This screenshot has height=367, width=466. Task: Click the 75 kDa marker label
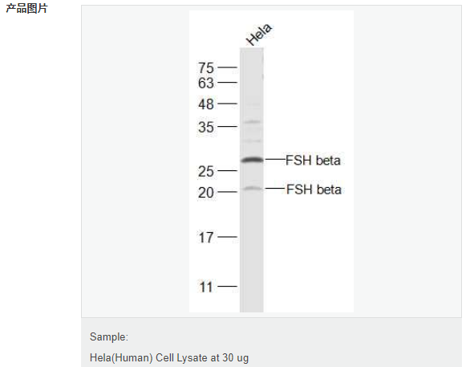point(206,68)
